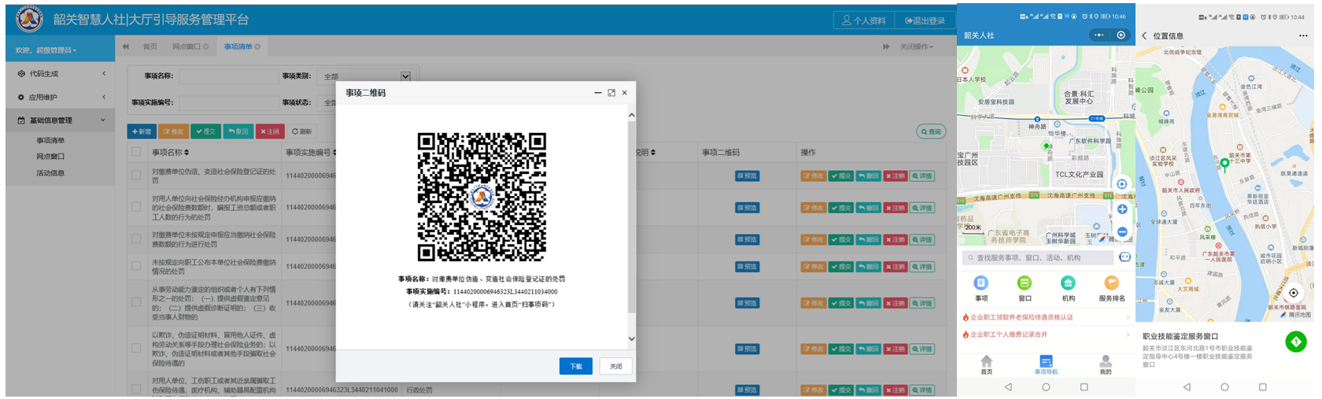Click first row's 修改 action button

814,176
